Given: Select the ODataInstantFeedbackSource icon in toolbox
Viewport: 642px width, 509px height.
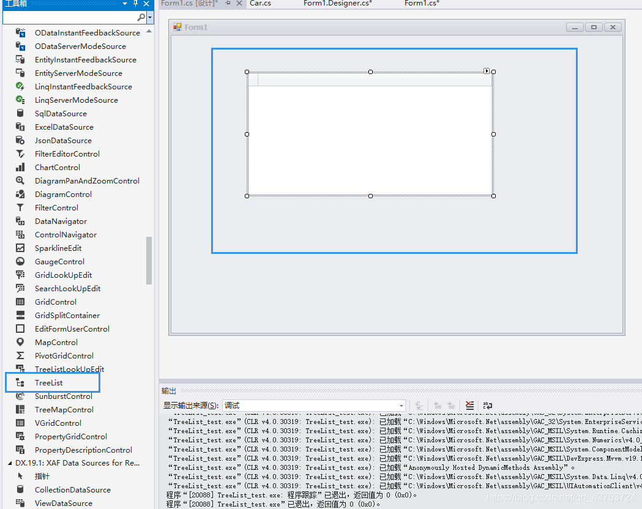Looking at the screenshot, I should coord(20,32).
